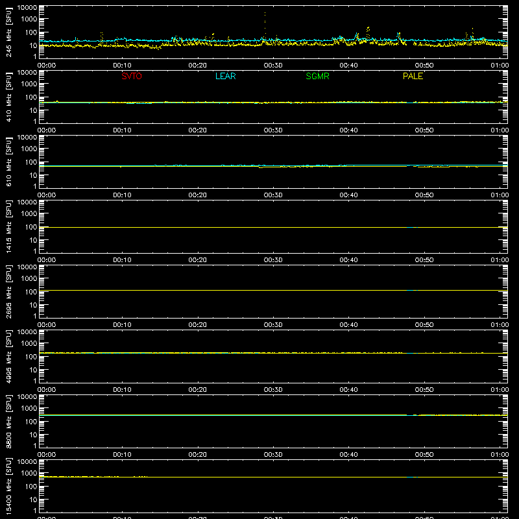Click the green SGMR station label

pos(317,76)
